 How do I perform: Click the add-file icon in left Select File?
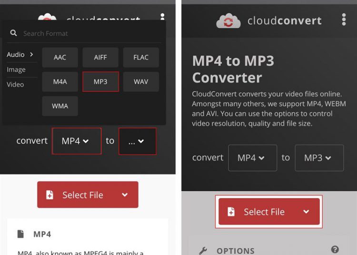click(x=50, y=195)
